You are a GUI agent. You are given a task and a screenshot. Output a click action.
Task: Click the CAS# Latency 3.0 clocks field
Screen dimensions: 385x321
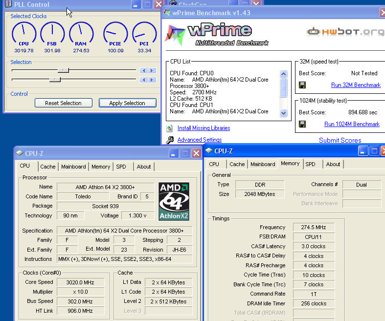(314, 246)
